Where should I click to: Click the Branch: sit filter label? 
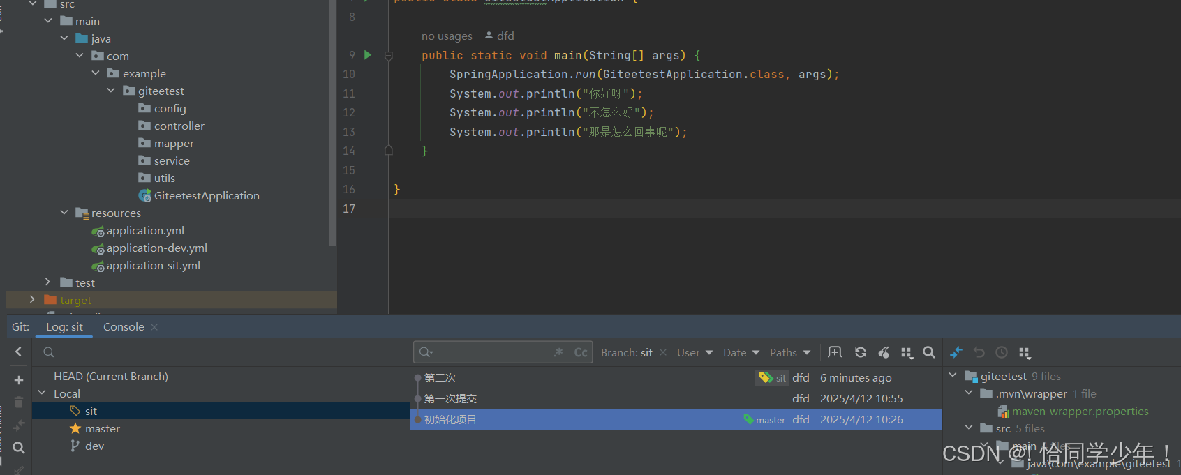[x=627, y=353]
